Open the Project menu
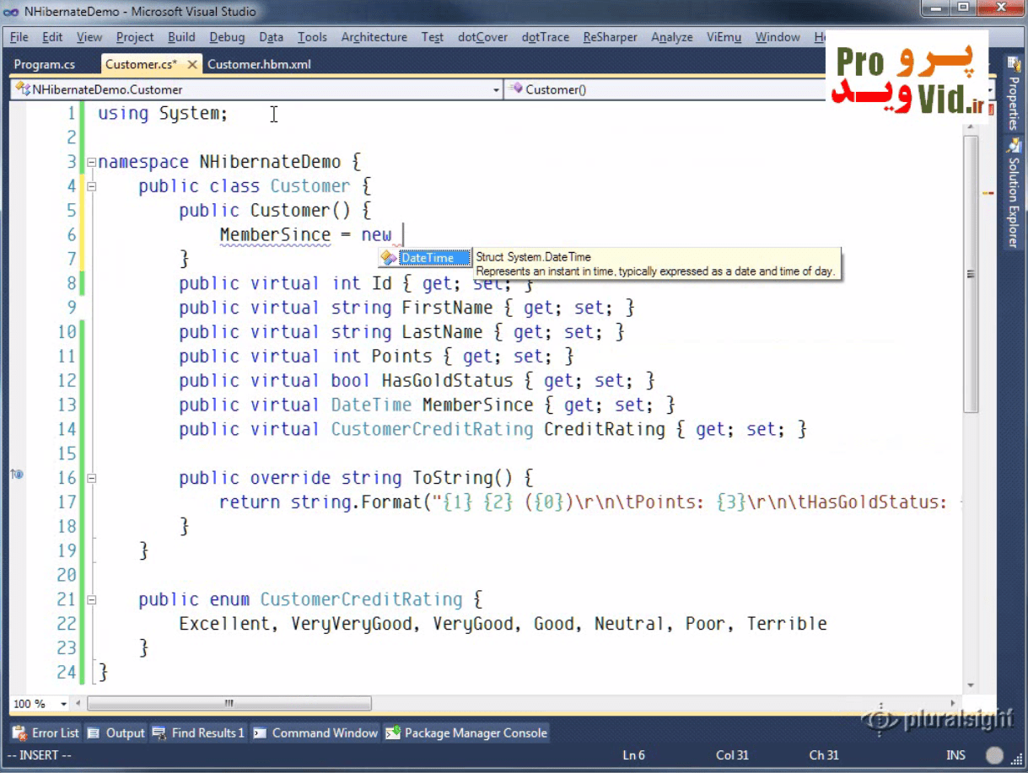The image size is (1028, 773). click(x=135, y=37)
